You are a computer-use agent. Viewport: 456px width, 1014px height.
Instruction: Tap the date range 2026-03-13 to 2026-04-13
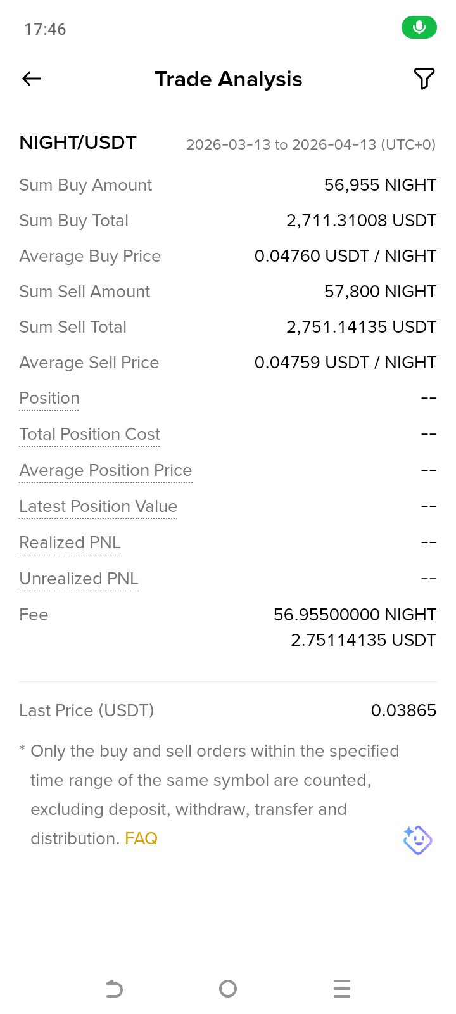tap(311, 144)
